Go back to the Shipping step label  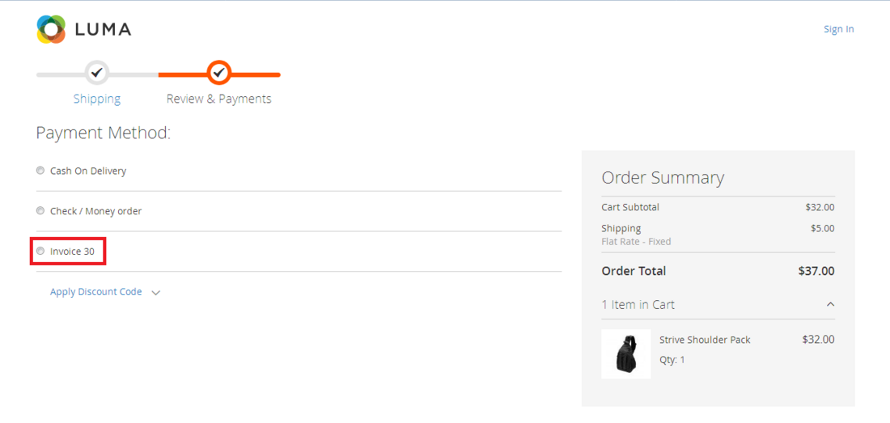point(97,99)
